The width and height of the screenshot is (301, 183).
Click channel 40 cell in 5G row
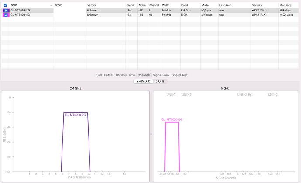150,15
